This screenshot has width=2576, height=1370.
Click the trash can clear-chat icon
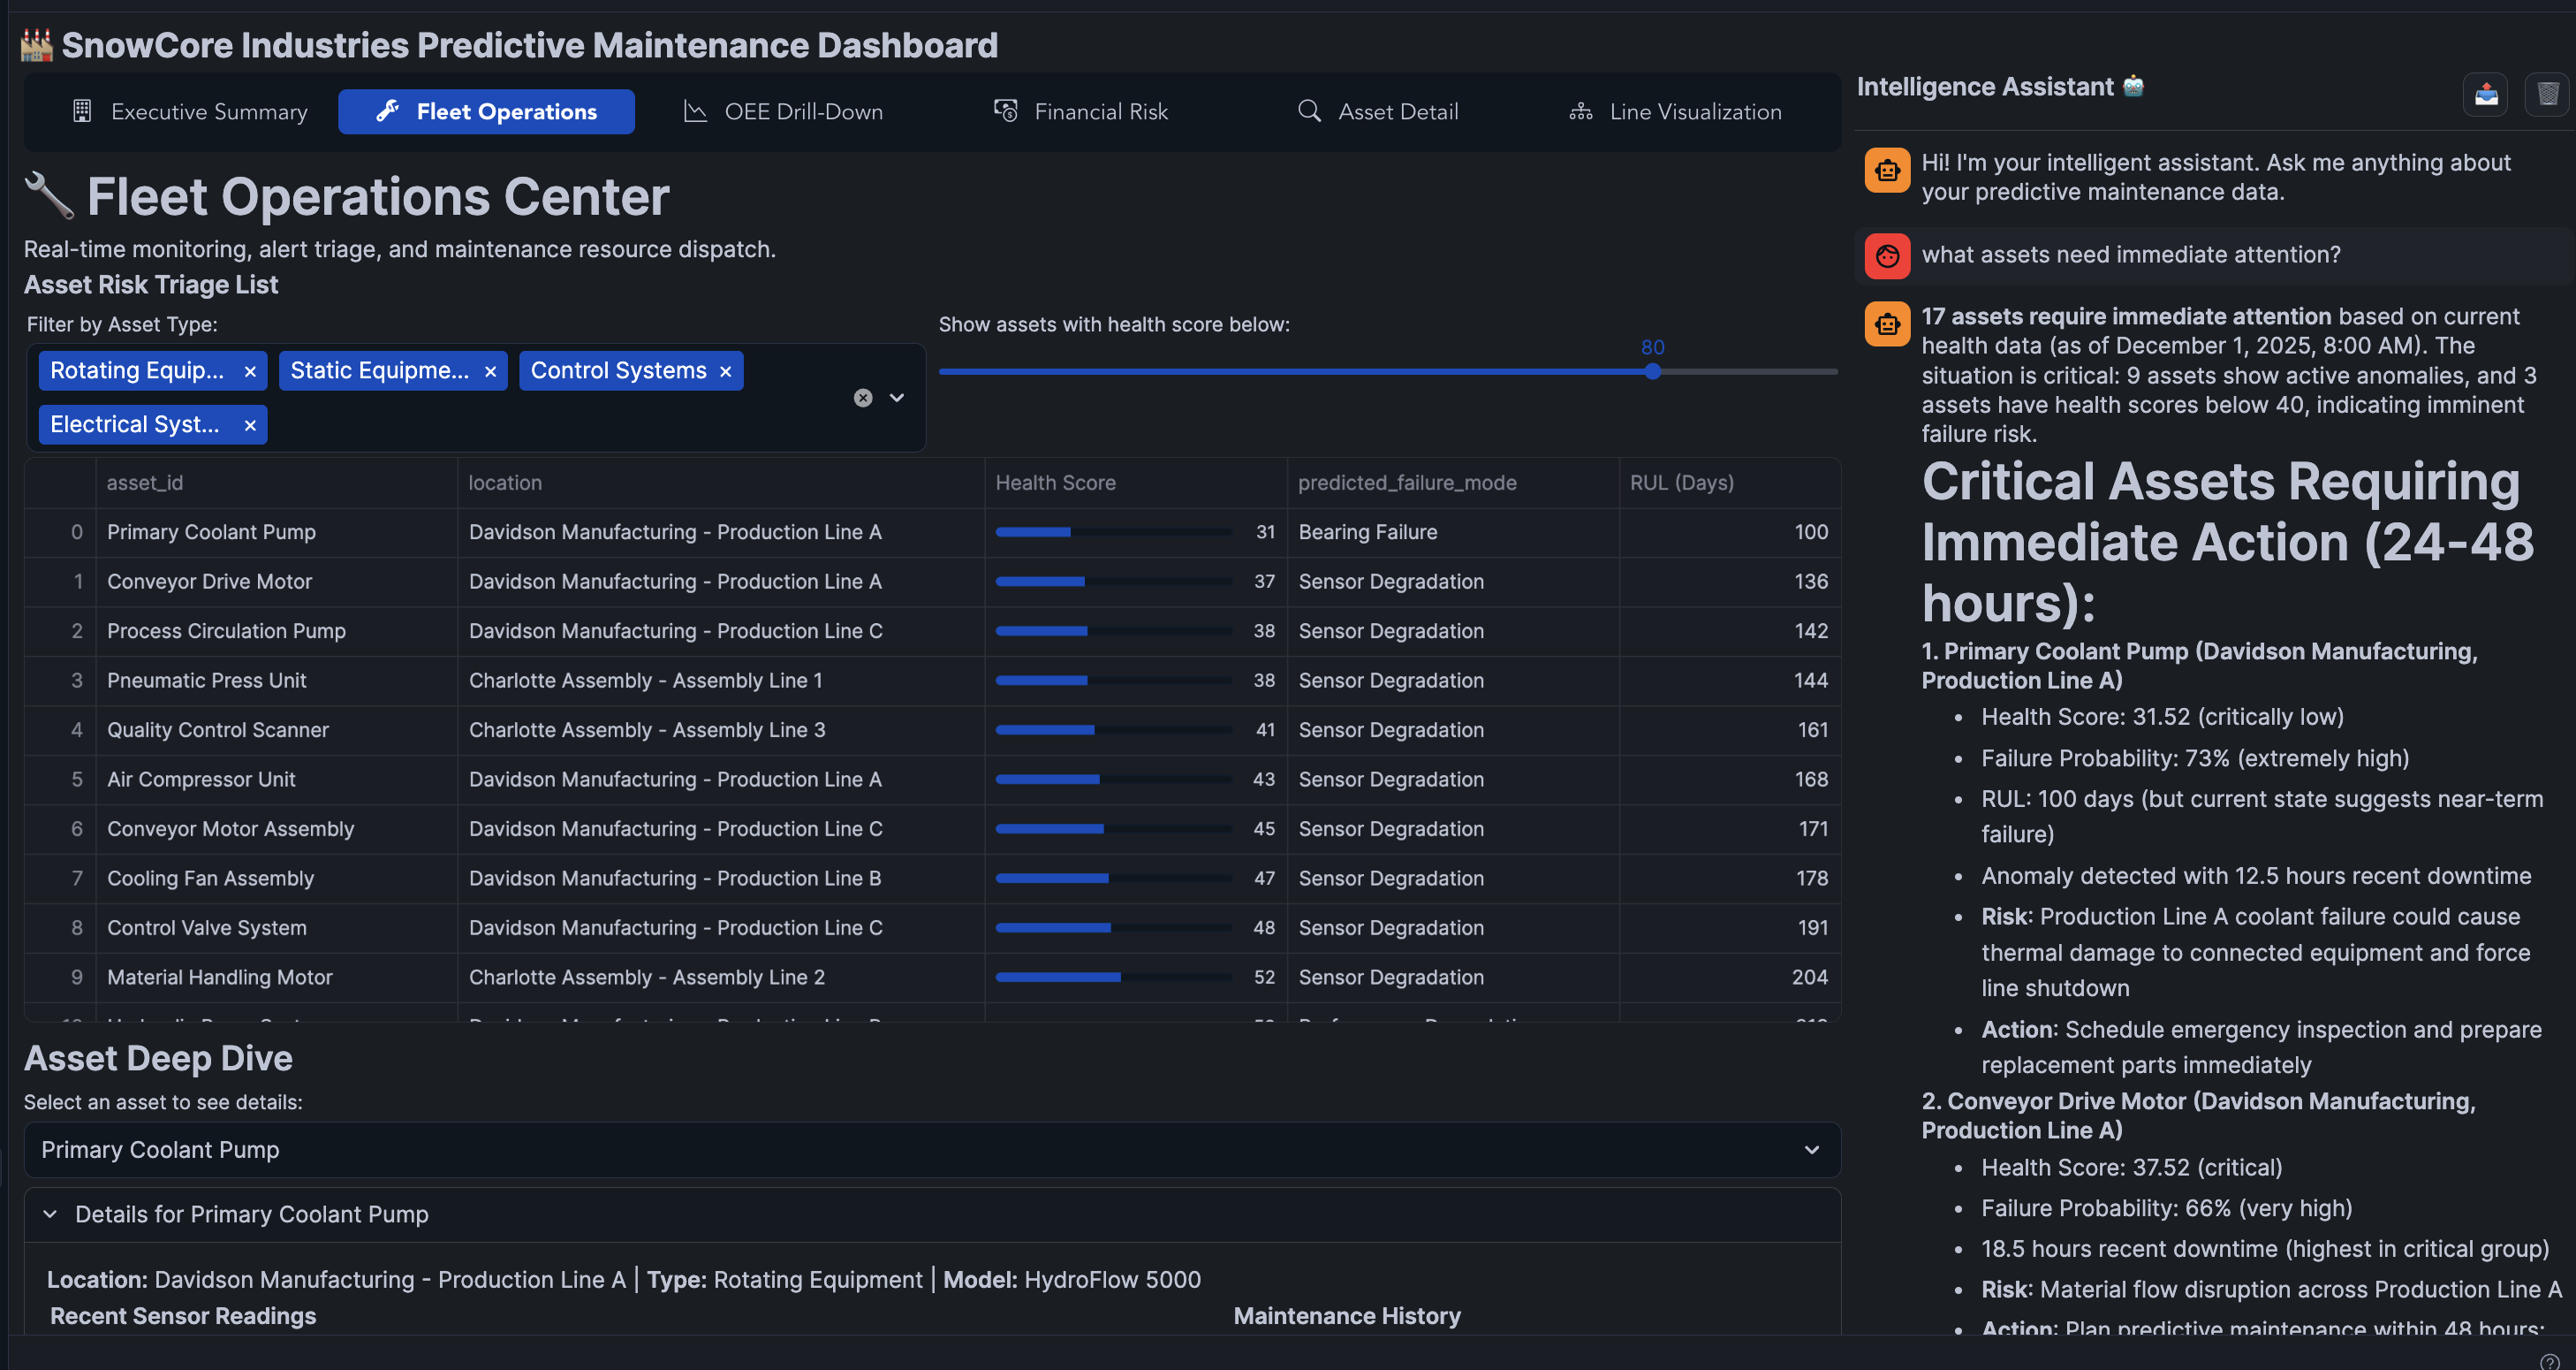(x=2547, y=95)
